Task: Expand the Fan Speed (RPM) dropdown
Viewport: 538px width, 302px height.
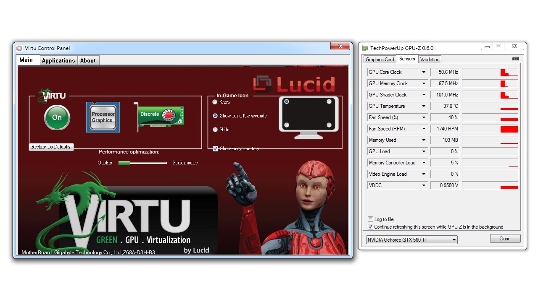Action: 424,129
